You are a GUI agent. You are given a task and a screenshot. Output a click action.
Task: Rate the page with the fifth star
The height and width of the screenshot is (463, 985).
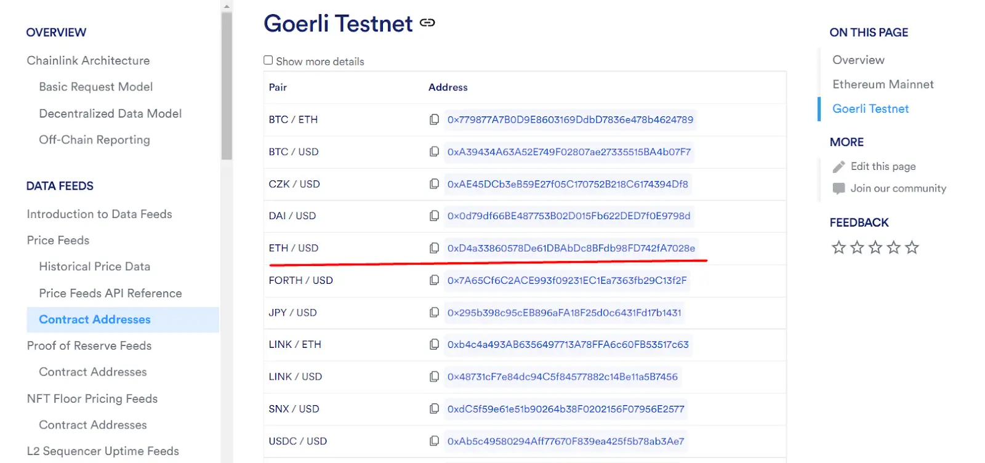pyautogui.click(x=912, y=248)
